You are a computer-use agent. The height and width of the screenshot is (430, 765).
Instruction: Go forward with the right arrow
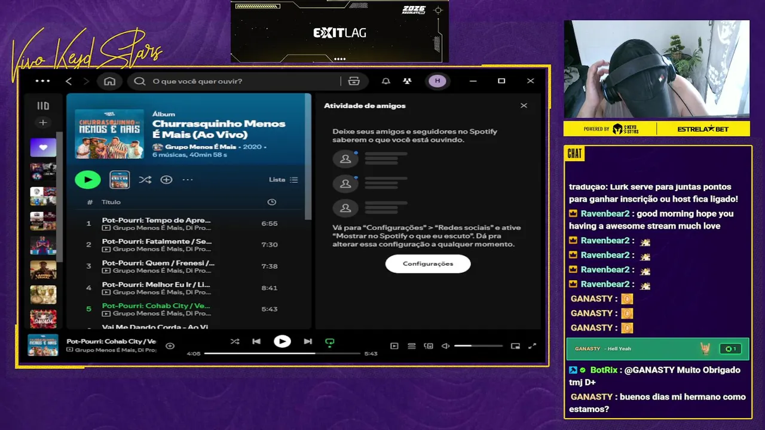(x=86, y=81)
